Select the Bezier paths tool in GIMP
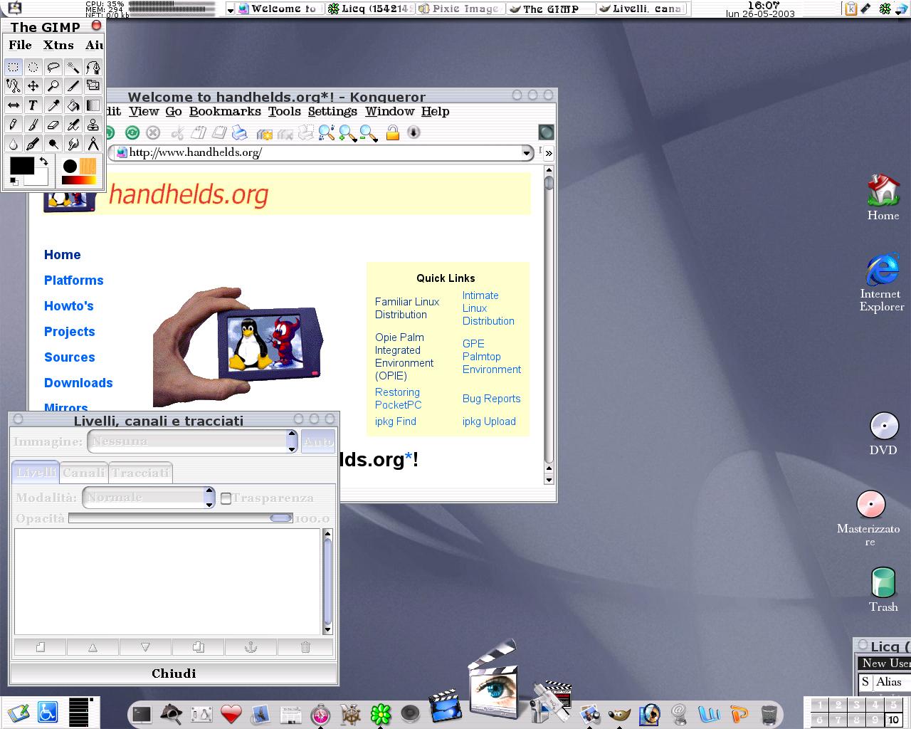This screenshot has width=911, height=729. (93, 68)
